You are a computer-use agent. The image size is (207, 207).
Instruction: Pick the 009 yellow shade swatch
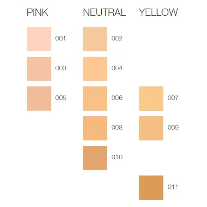[151, 128]
